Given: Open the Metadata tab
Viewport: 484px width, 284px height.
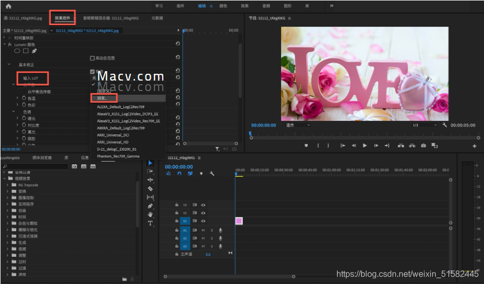Looking at the screenshot, I should click(x=157, y=18).
